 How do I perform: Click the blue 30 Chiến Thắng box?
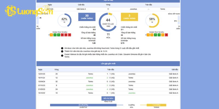(x=87, y=17)
